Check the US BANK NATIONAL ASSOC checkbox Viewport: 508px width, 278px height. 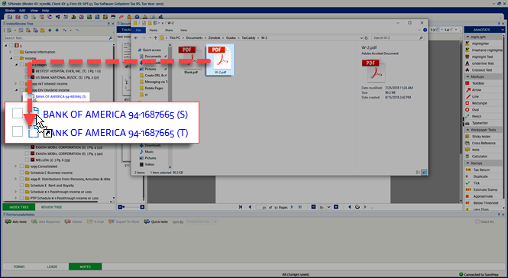click(28, 77)
